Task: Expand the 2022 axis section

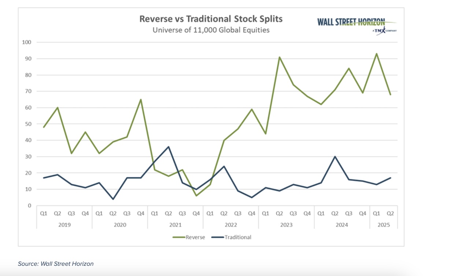Action: coord(231,225)
